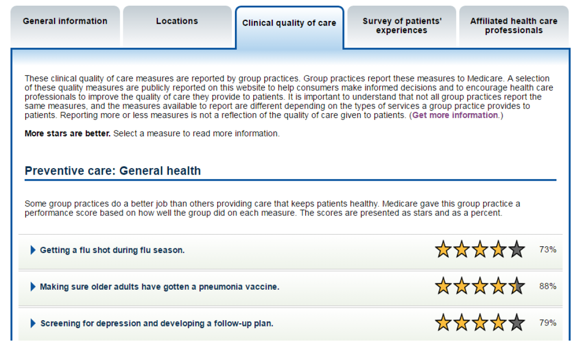The image size is (579, 350).
Task: Click the gray fifth star of depression screening rating
Action: [517, 323]
